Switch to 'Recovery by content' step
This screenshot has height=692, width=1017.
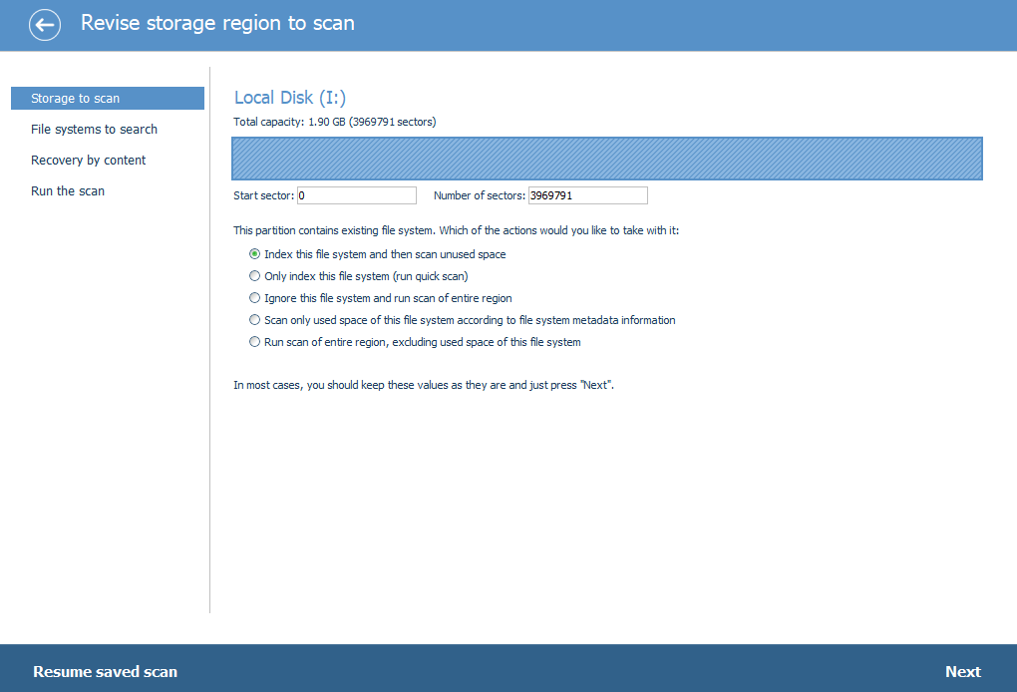(88, 161)
